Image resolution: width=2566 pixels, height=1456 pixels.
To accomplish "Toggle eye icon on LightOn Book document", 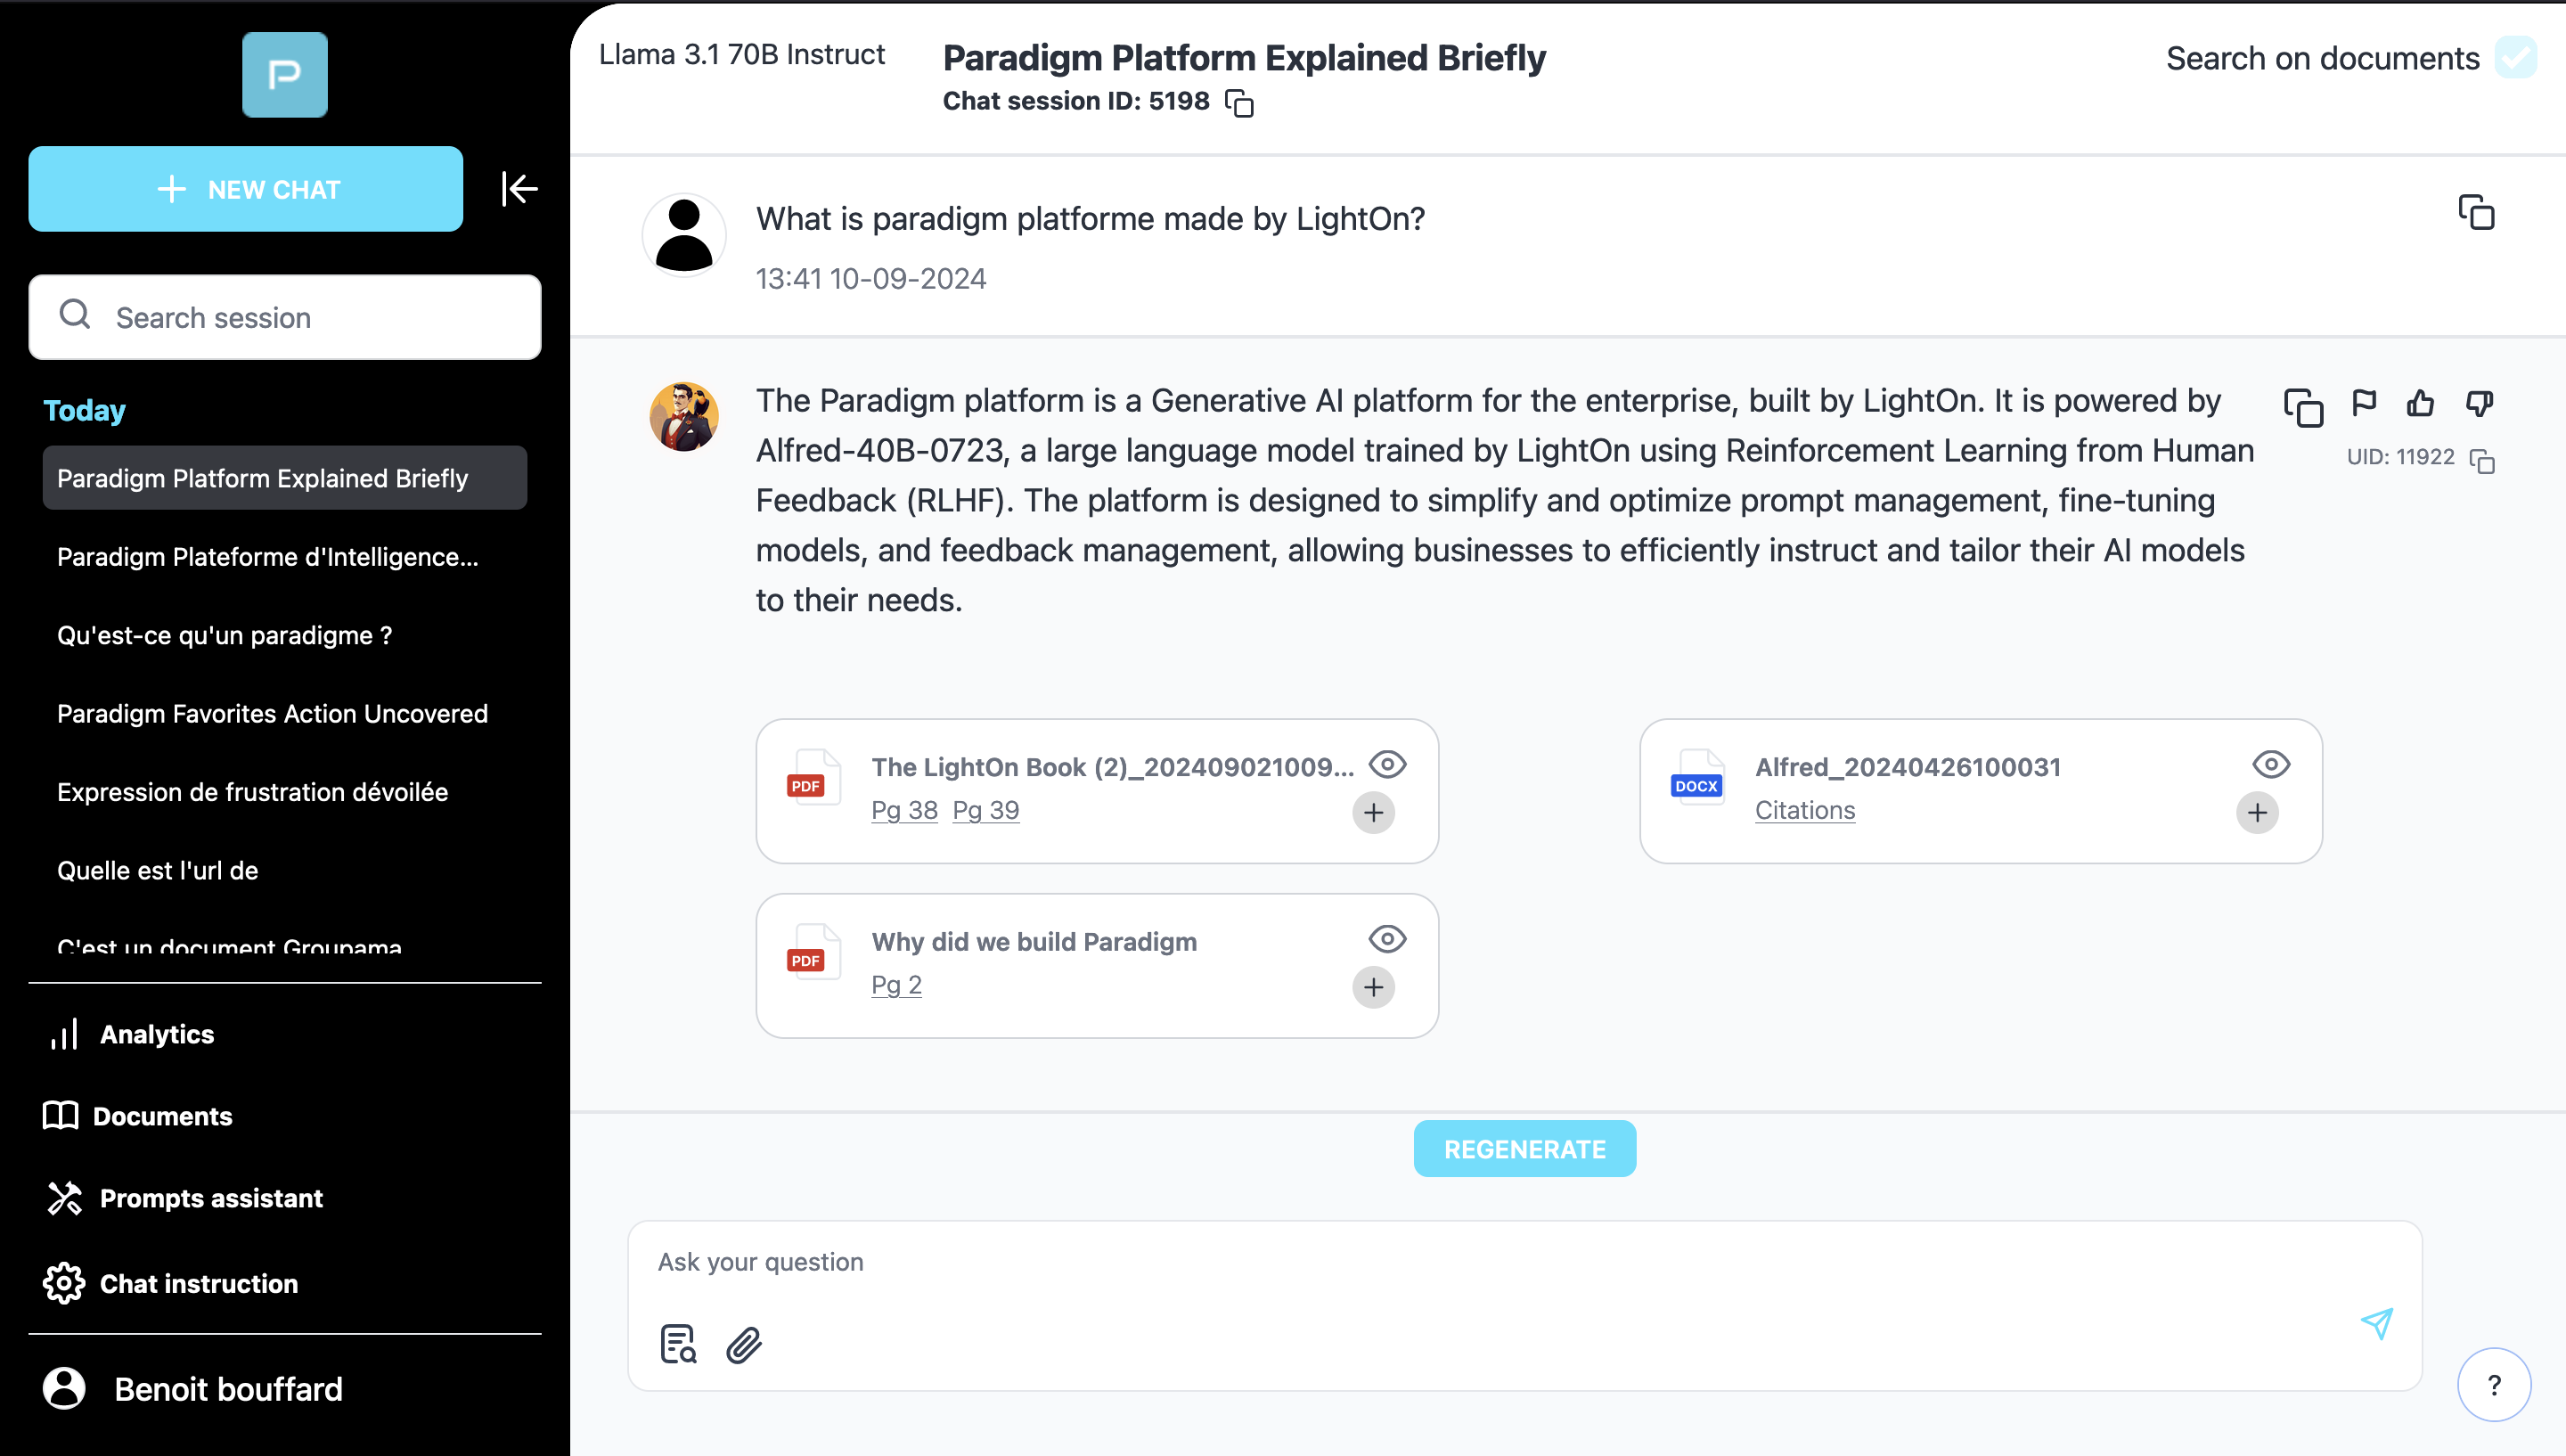I will point(1385,764).
